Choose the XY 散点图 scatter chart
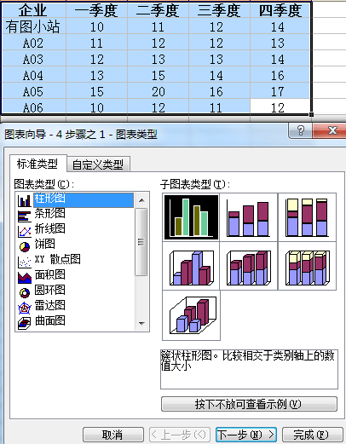The image size is (346, 444). 25,262
